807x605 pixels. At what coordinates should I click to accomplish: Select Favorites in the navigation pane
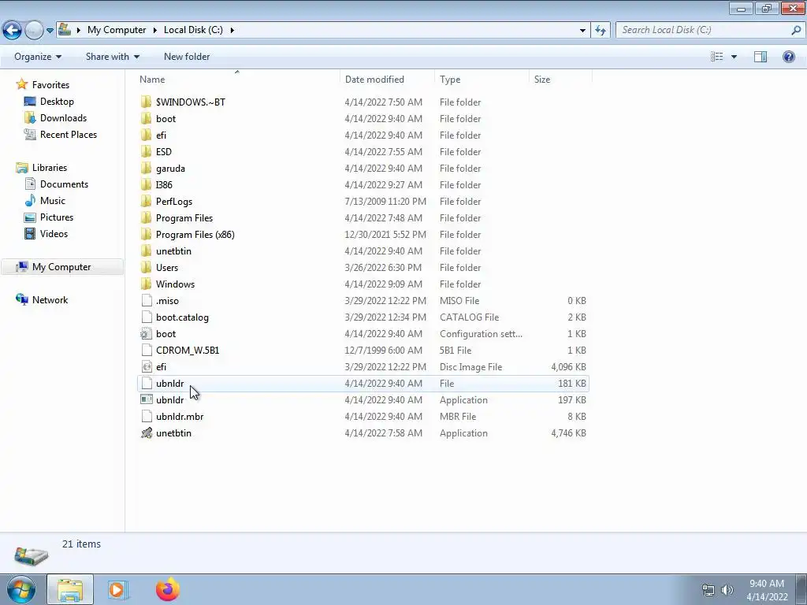click(50, 85)
